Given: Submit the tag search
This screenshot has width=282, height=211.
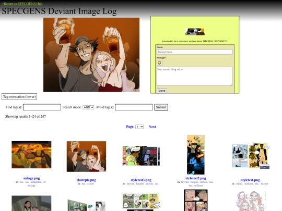Looking at the screenshot, I should [x=161, y=107].
